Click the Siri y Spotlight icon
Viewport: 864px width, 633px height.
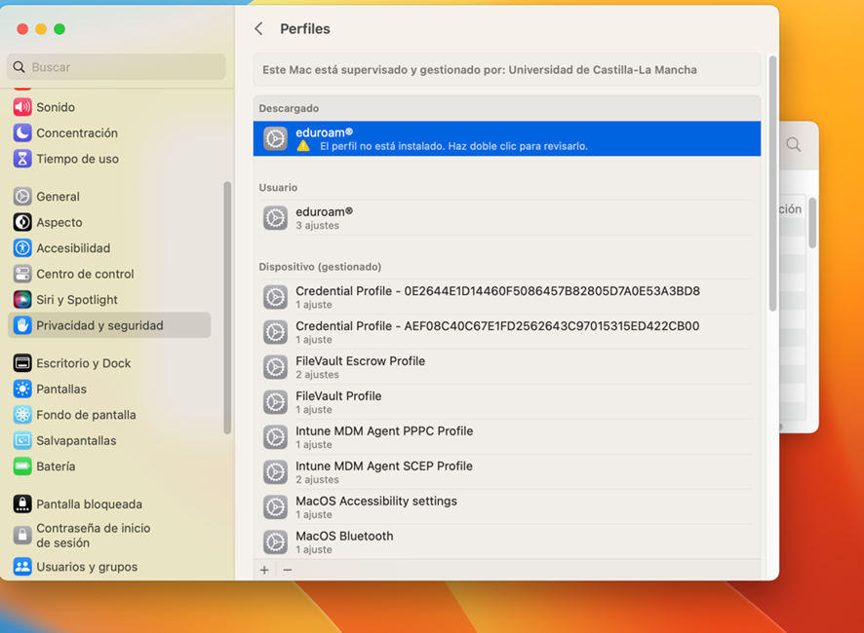tap(22, 300)
